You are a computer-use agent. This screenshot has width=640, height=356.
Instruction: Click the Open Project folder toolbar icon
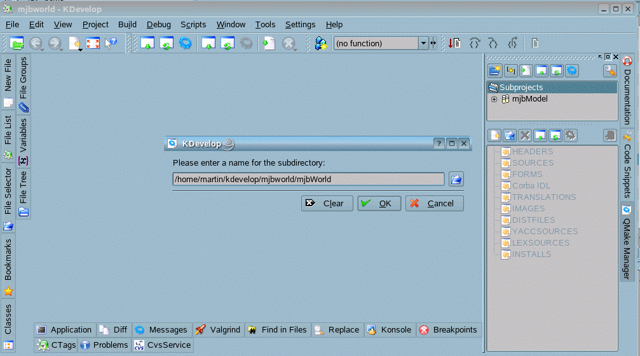pyautogui.click(x=17, y=43)
